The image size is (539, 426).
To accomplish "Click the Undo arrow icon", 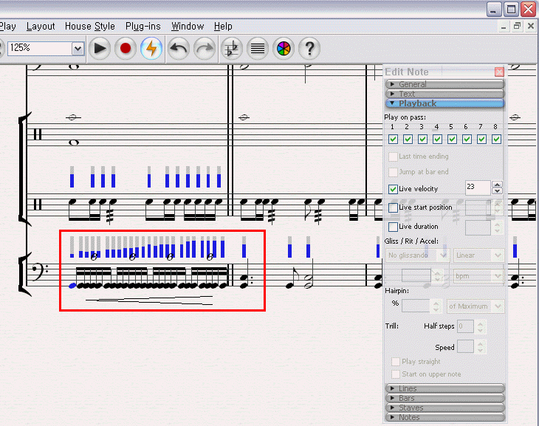I will 179,49.
